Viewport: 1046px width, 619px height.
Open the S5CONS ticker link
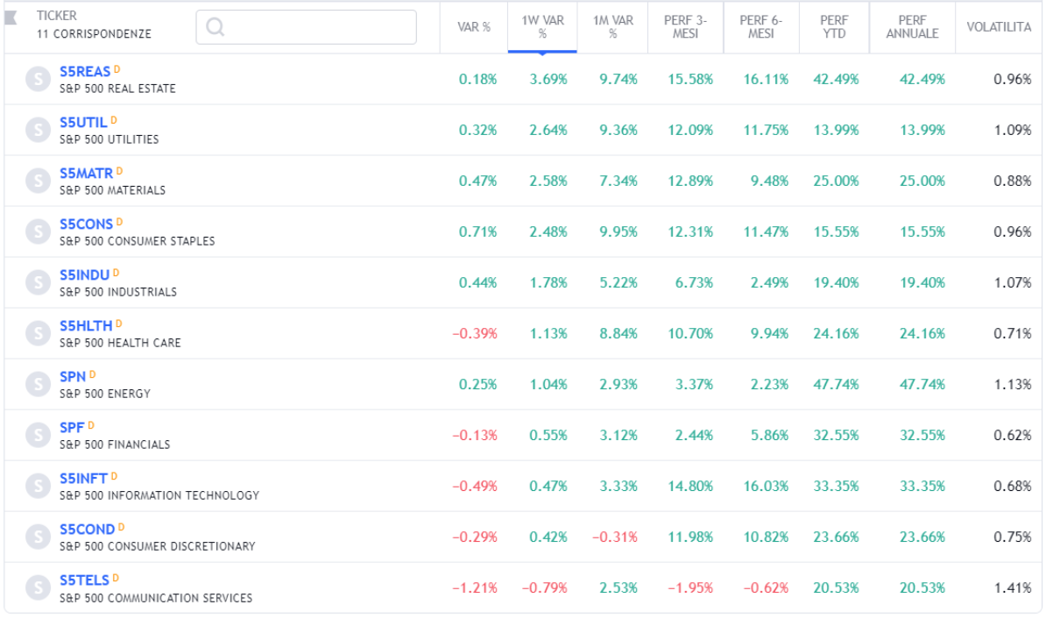86,224
